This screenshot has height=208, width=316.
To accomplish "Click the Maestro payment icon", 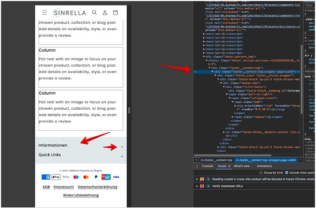I will tap(76, 177).
